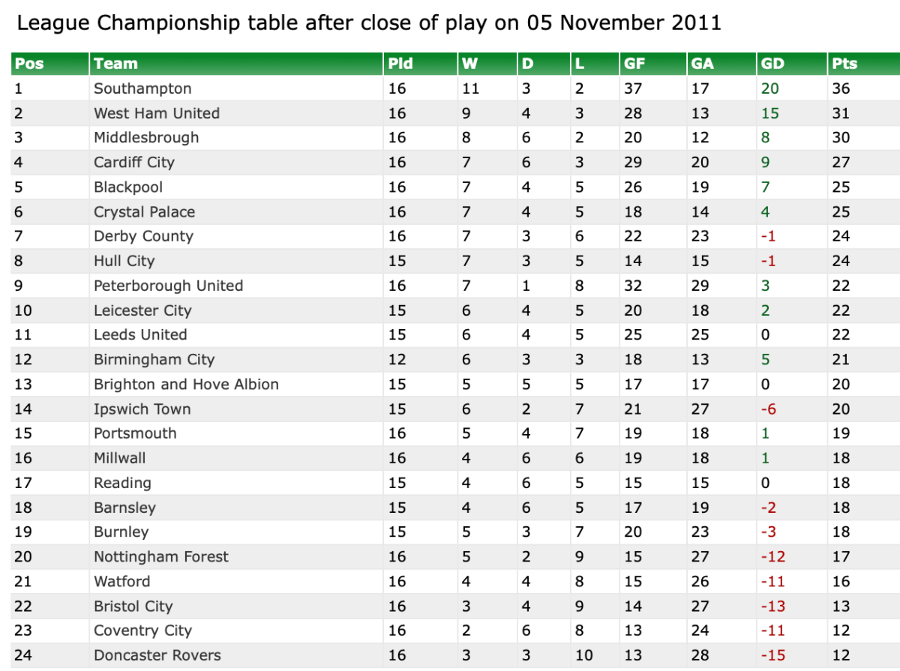Choose Nottingham Forest in the team list
Image resolution: width=900 pixels, height=671 pixels.
(x=160, y=557)
